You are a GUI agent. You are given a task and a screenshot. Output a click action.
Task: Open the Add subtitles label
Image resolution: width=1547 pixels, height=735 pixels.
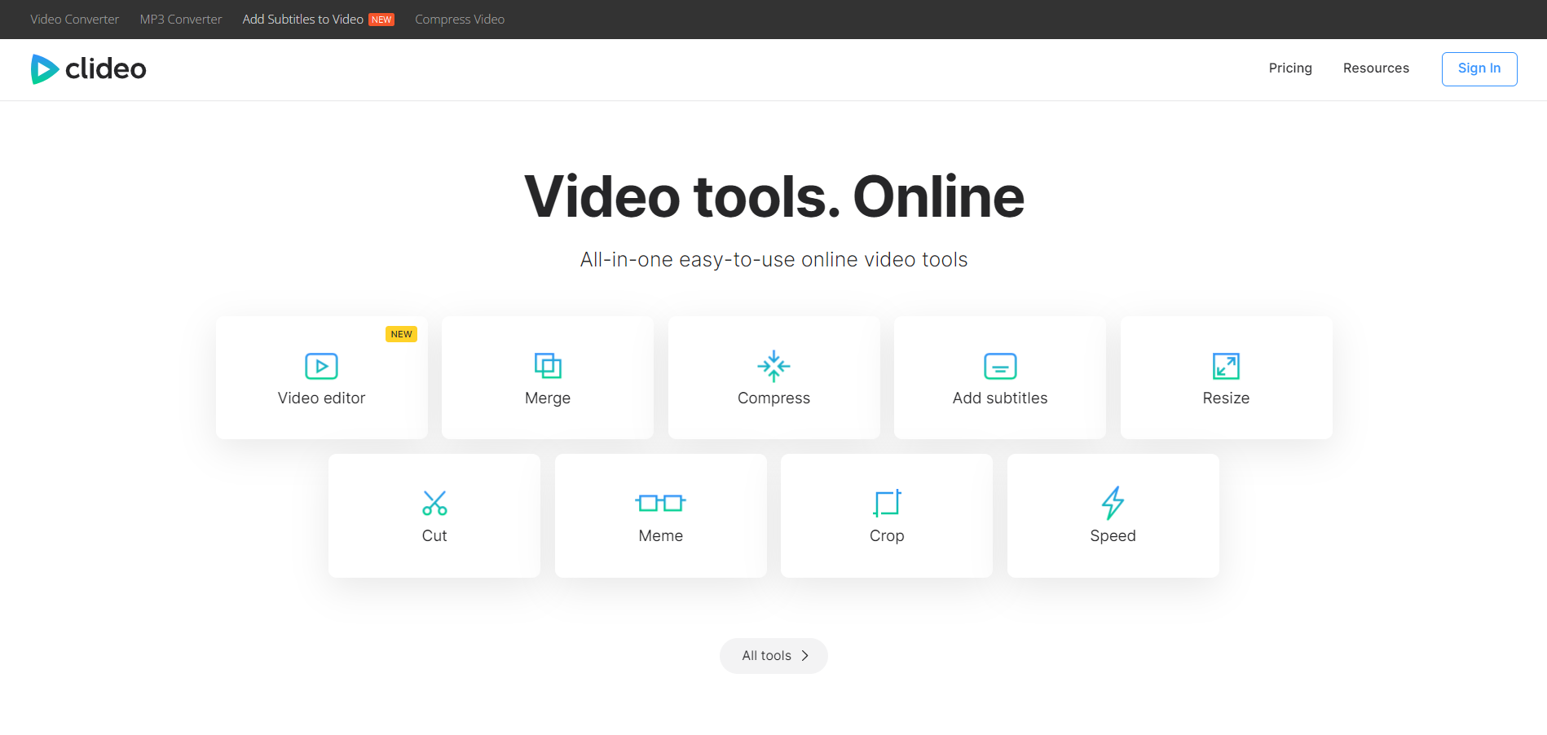(x=1000, y=398)
